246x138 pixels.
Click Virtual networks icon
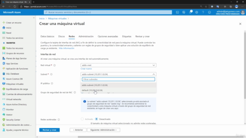4,99
